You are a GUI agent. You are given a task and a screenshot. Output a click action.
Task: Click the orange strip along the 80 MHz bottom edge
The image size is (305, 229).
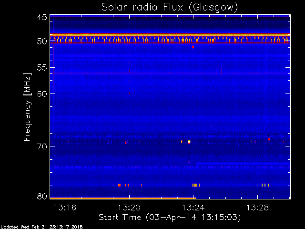coord(123,198)
